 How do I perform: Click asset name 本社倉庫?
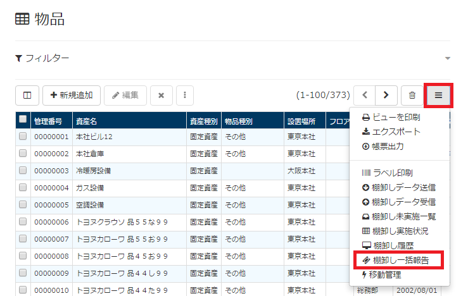(90, 154)
